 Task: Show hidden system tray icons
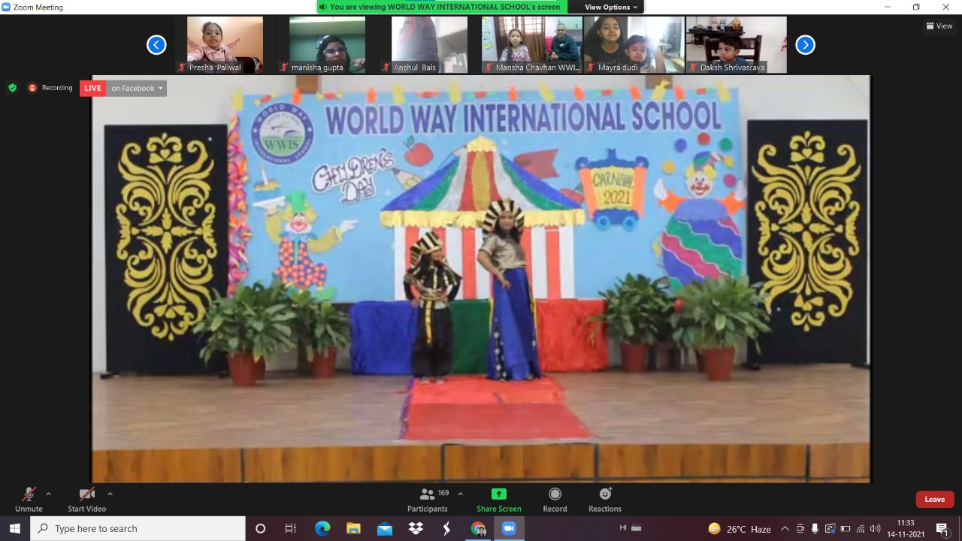[785, 529]
